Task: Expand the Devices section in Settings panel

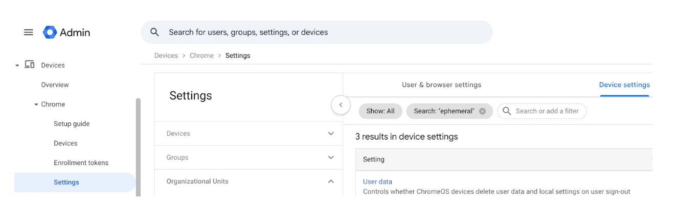Action: pyautogui.click(x=331, y=134)
